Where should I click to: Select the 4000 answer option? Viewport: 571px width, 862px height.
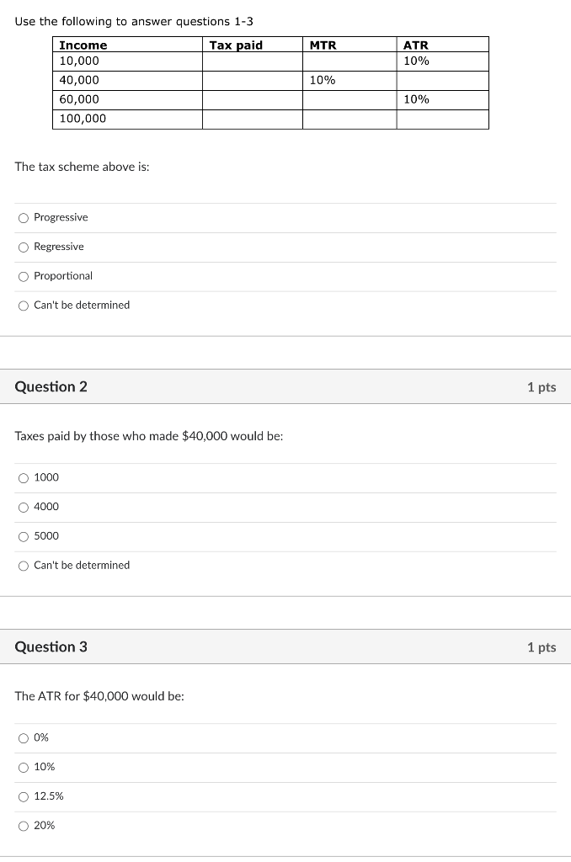click(x=24, y=507)
